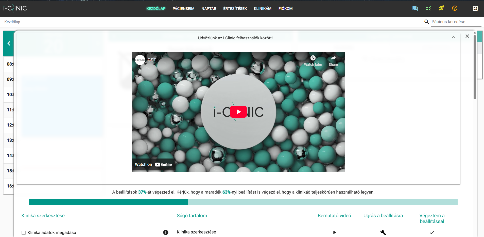This screenshot has width=484, height=237.
Task: Play the i-Clinic YouTube video
Action: pyautogui.click(x=238, y=112)
